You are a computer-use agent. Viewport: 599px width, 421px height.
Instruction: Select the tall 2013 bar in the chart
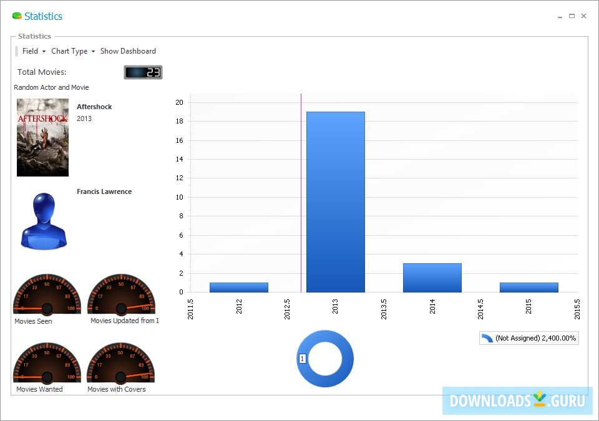click(335, 200)
